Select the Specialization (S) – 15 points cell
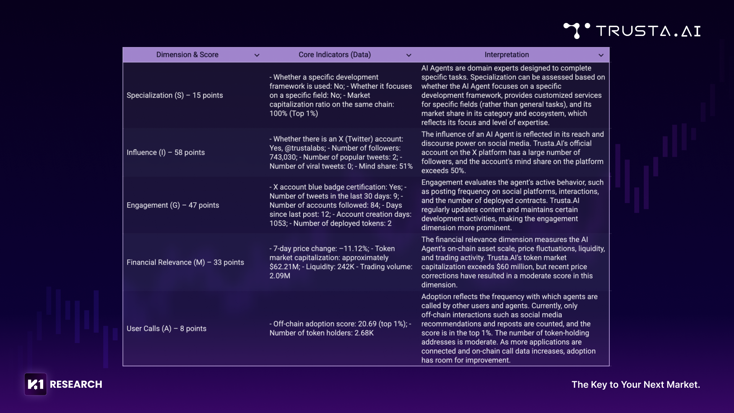The height and width of the screenshot is (413, 734). [x=175, y=95]
